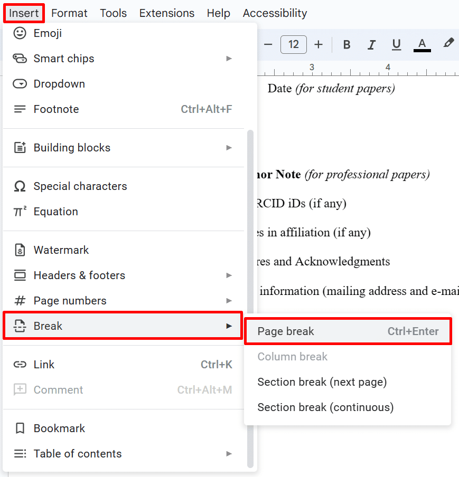Screen dimensions: 459x477
Task: Select the highlighter pen icon
Action: click(x=448, y=44)
